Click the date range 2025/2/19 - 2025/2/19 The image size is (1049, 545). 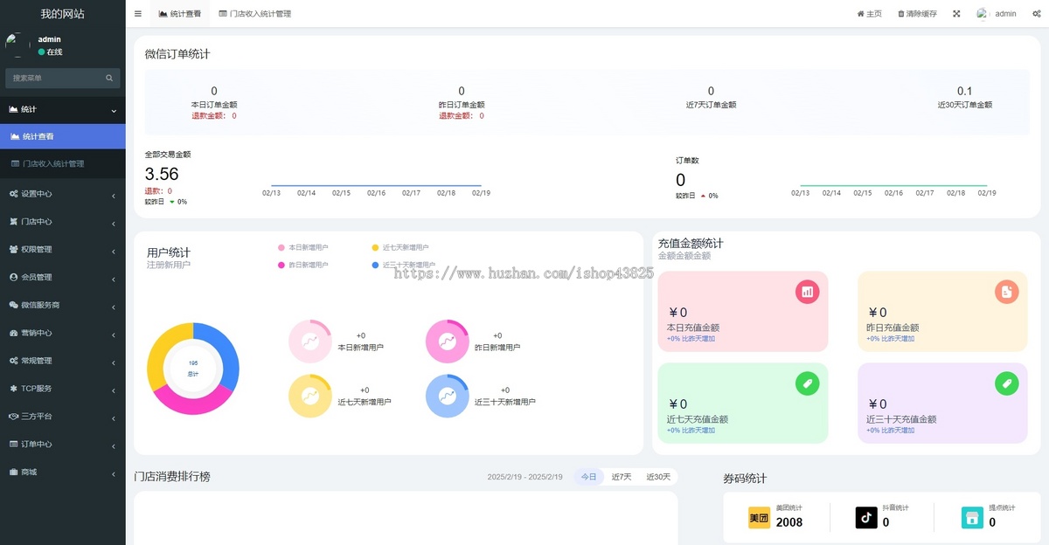coord(525,477)
